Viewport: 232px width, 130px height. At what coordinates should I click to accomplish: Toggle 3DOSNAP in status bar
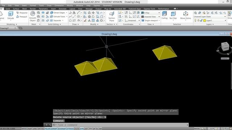(62, 129)
